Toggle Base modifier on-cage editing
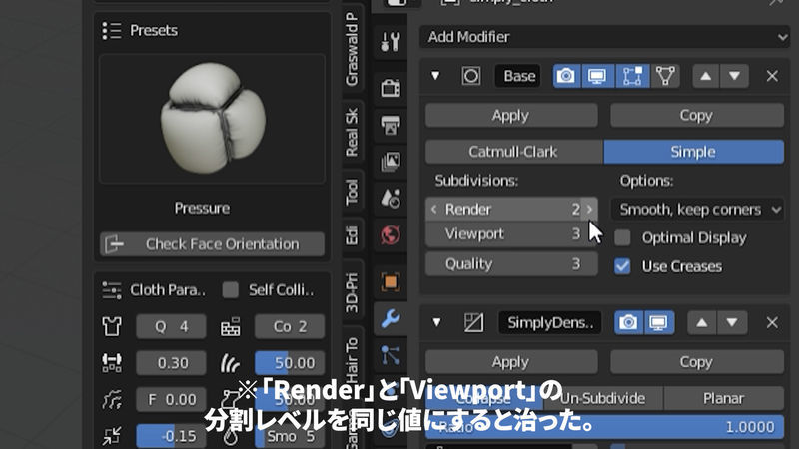Image resolution: width=799 pixels, height=449 pixels. [665, 77]
